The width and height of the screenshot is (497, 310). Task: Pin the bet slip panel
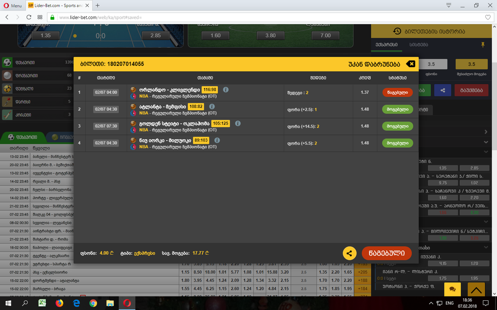click(x=483, y=45)
